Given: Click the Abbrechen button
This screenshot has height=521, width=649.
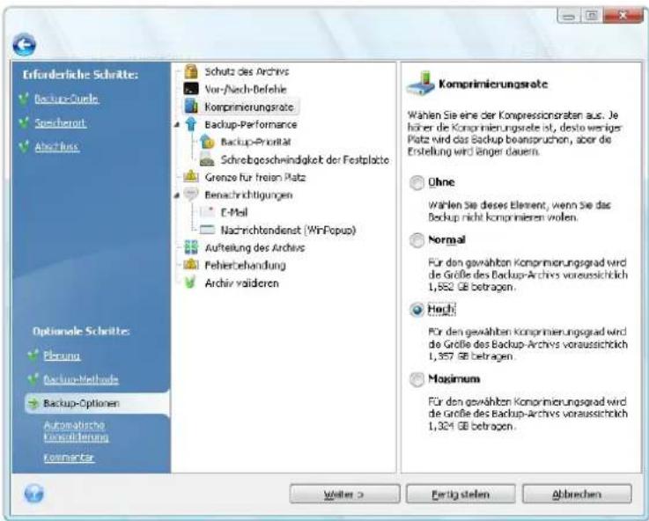Looking at the screenshot, I should point(577,494).
